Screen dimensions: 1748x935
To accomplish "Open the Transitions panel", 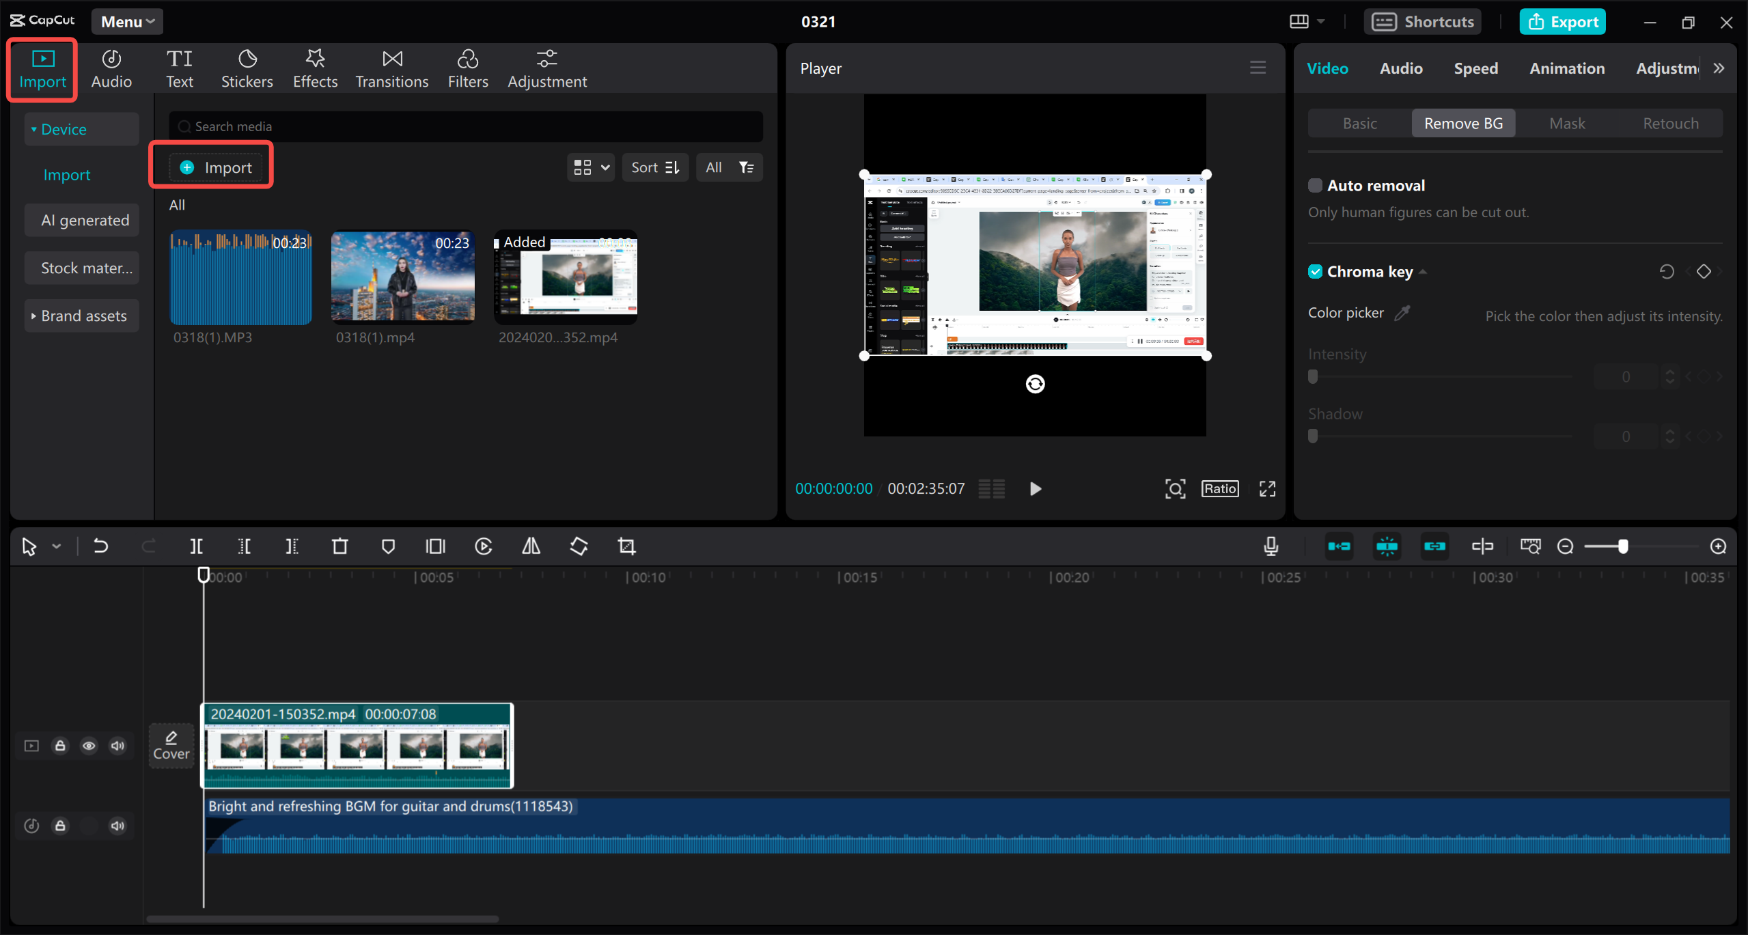I will click(x=391, y=68).
